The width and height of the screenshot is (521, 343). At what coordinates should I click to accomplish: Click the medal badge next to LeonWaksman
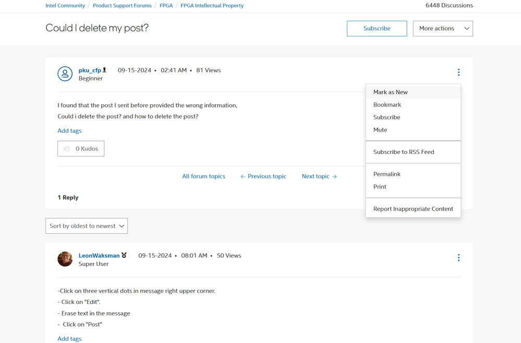coord(124,255)
